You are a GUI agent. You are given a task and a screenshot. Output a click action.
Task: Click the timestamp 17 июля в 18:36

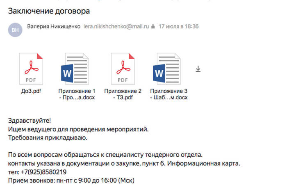pyautogui.click(x=179, y=27)
